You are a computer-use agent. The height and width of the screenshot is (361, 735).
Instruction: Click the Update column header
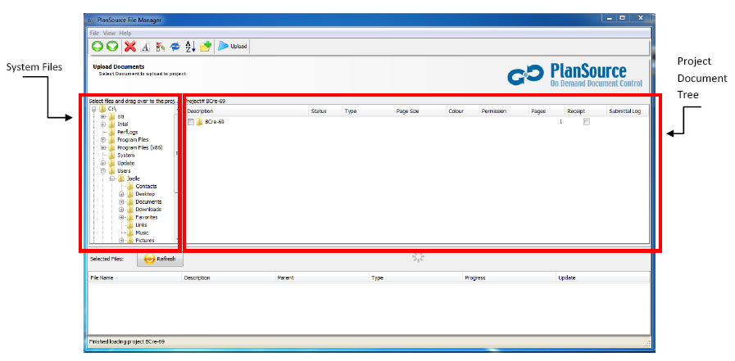click(x=603, y=278)
